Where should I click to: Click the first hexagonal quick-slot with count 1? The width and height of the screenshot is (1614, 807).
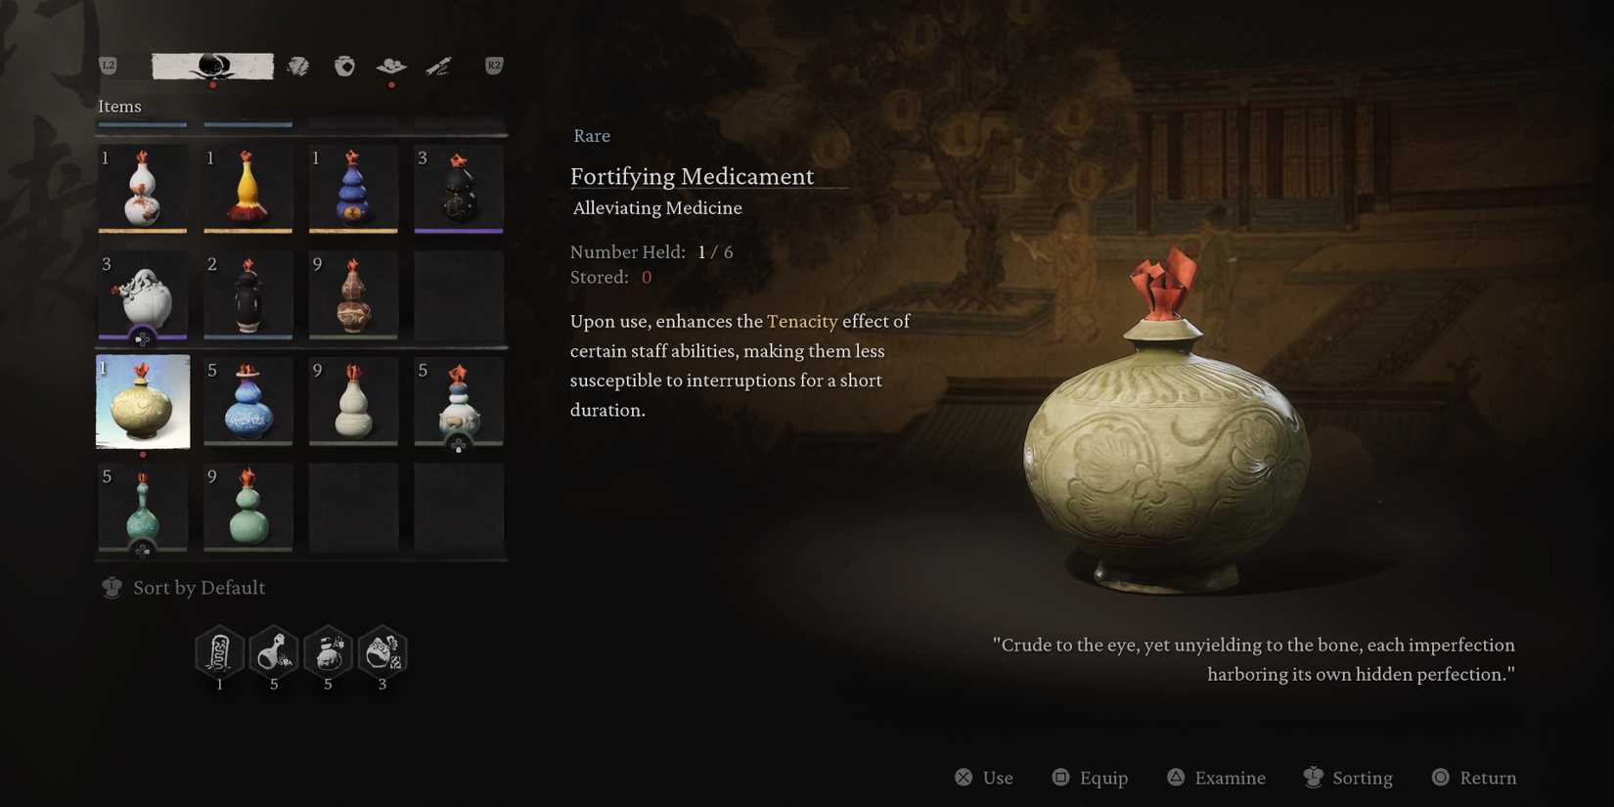[x=219, y=652]
